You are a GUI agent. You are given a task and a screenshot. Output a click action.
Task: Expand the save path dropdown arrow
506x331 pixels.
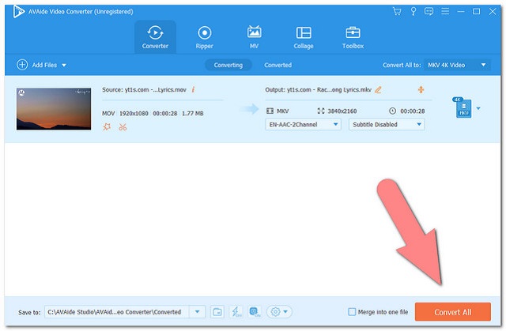pyautogui.click(x=197, y=312)
